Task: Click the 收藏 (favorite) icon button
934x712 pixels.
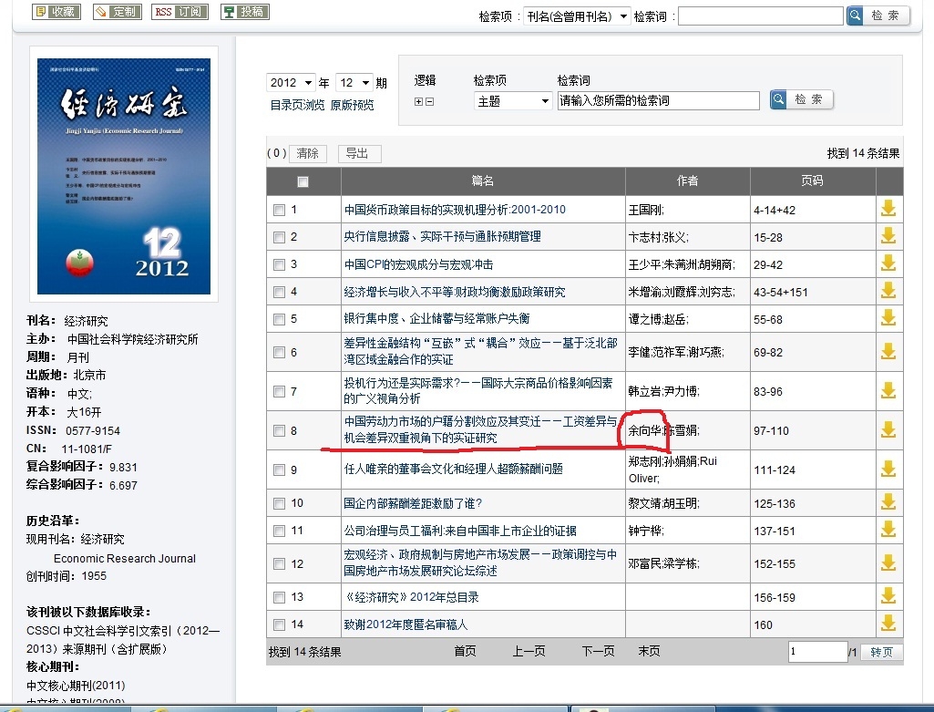Action: [56, 12]
